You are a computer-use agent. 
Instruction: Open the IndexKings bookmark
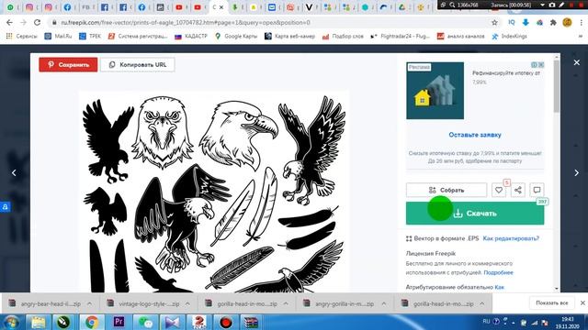509,37
